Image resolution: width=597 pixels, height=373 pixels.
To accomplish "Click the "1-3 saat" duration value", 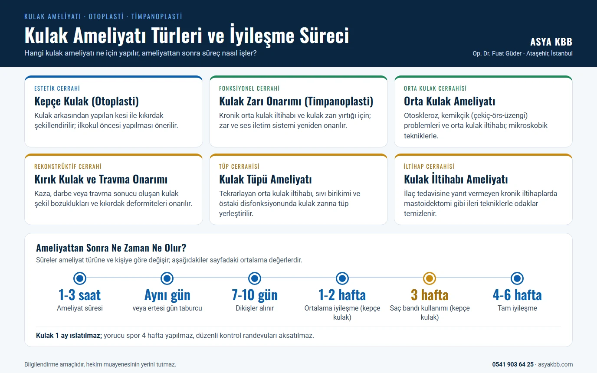I will pos(80,295).
